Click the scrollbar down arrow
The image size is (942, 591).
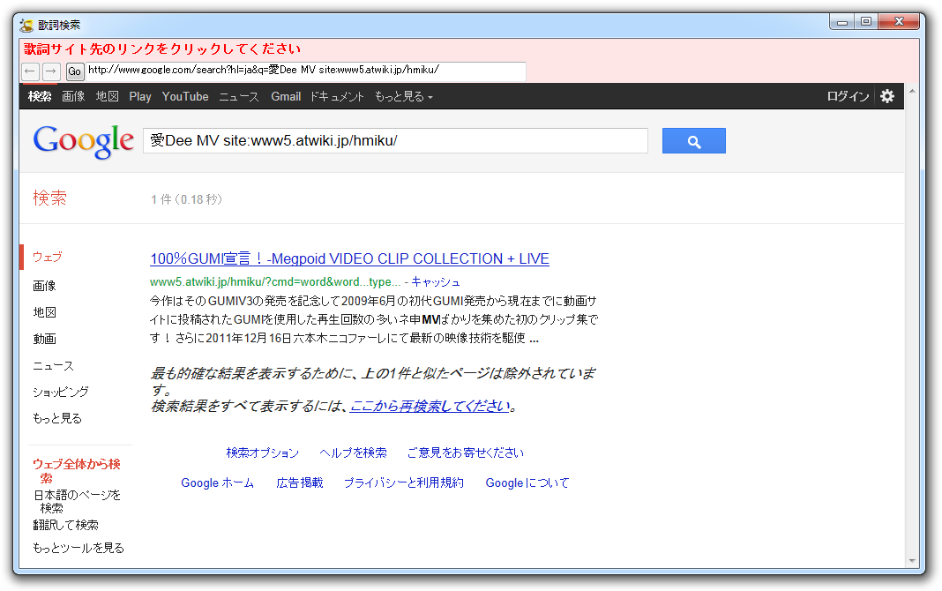(x=912, y=561)
